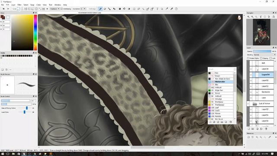Click new layer icon below layer list
This screenshot has height=156, width=277.
(x=248, y=129)
